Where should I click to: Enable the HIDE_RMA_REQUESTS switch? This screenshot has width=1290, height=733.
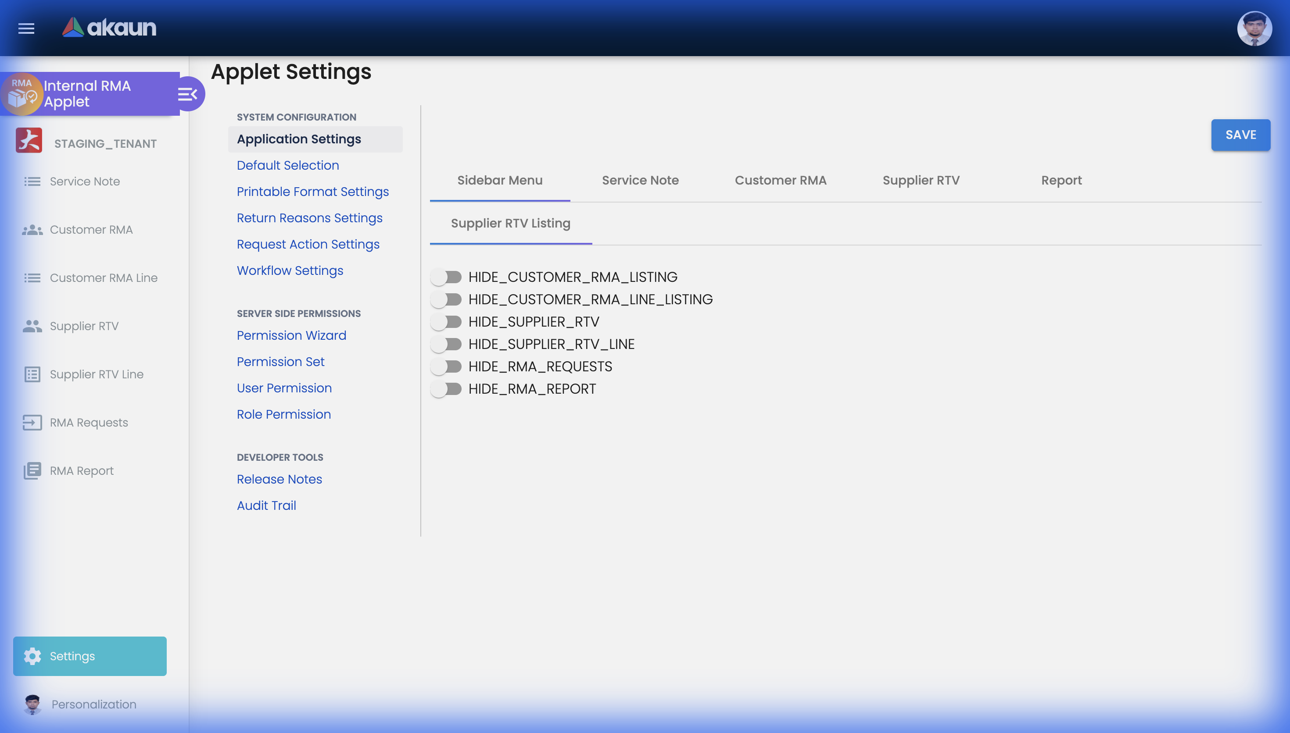pyautogui.click(x=446, y=366)
